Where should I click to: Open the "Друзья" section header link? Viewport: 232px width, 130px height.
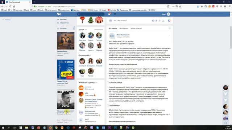81,30
